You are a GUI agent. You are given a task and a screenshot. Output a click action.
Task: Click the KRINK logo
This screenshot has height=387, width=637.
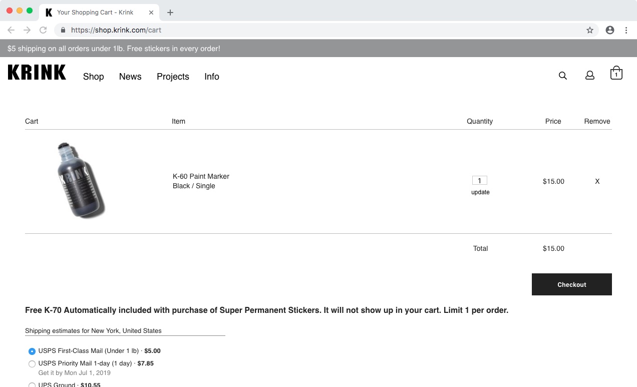tap(37, 72)
